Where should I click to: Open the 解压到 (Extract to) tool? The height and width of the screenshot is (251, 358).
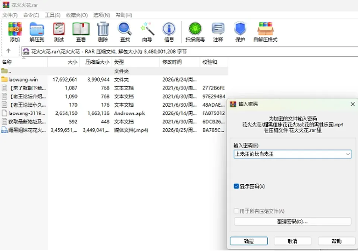pyautogui.click(x=37, y=32)
